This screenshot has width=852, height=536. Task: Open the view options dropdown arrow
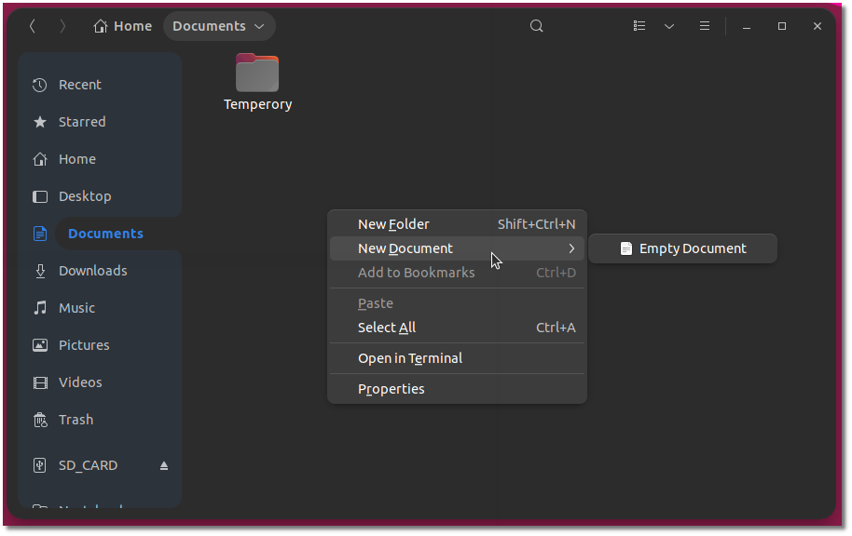click(668, 26)
